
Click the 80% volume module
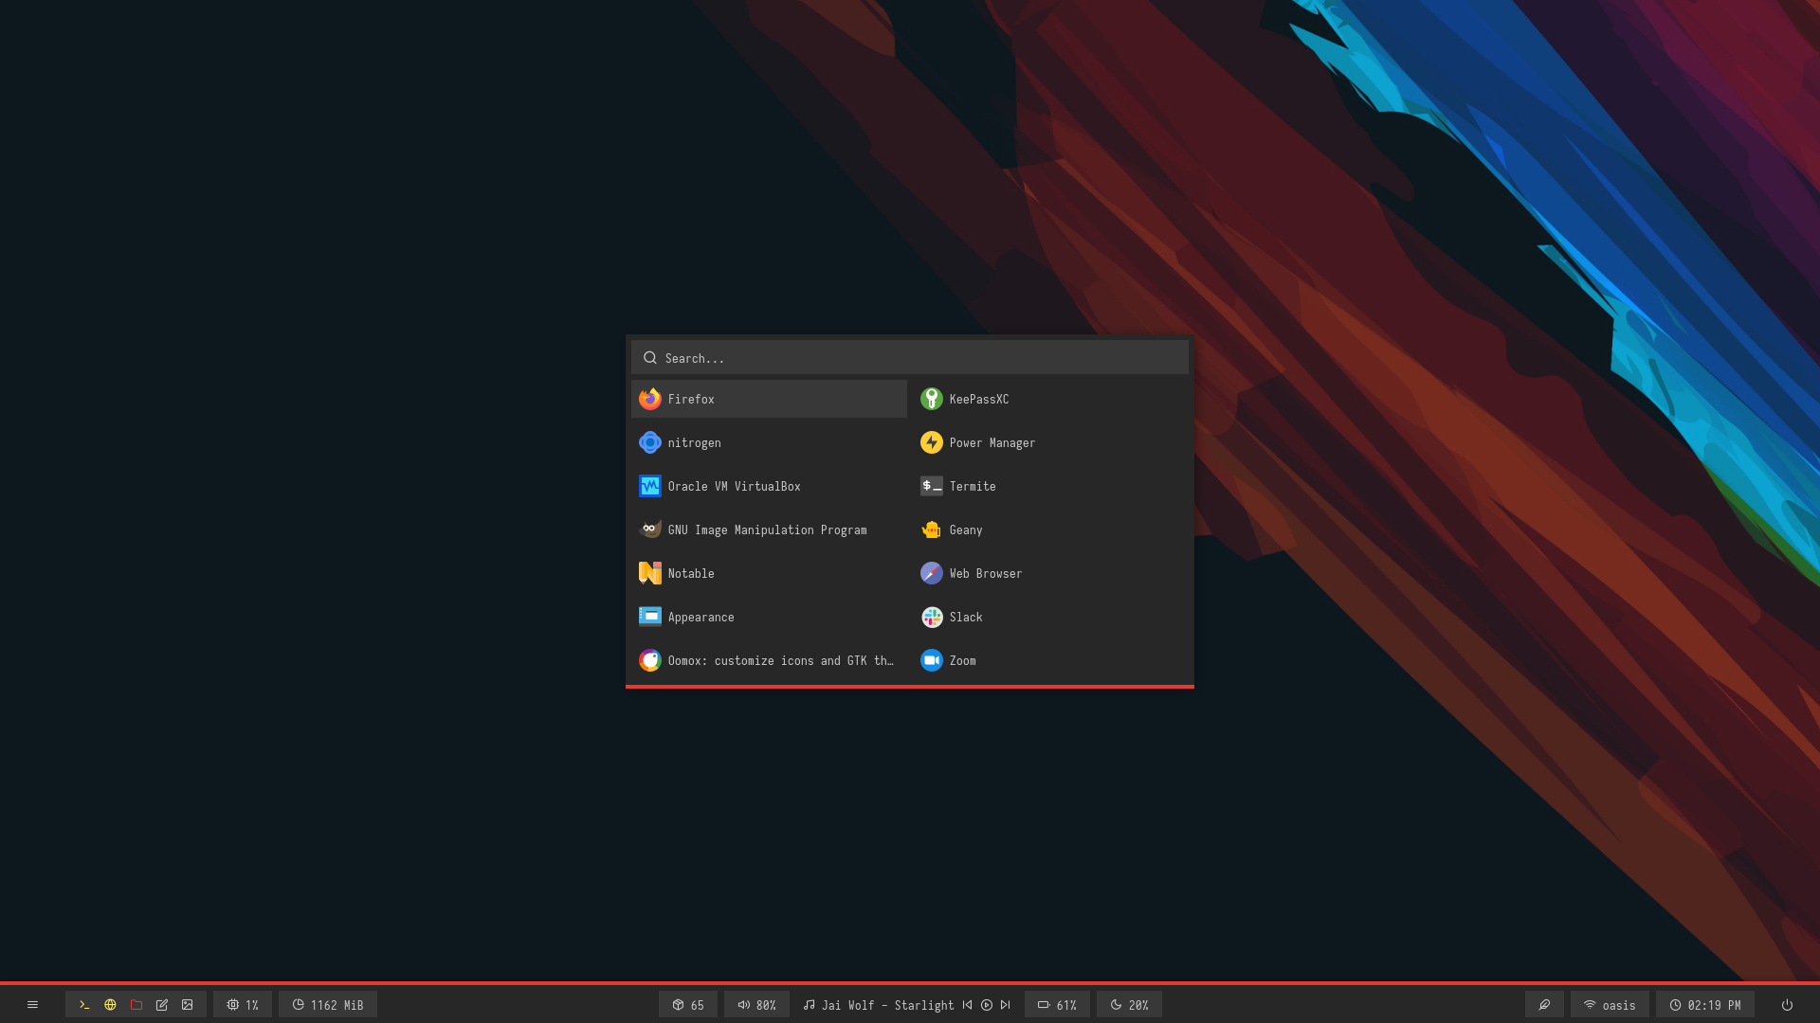[x=756, y=1005]
